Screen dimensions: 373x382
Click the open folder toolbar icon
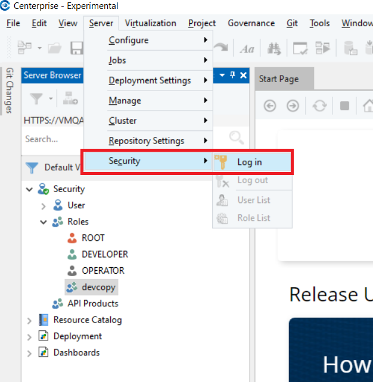[55, 48]
